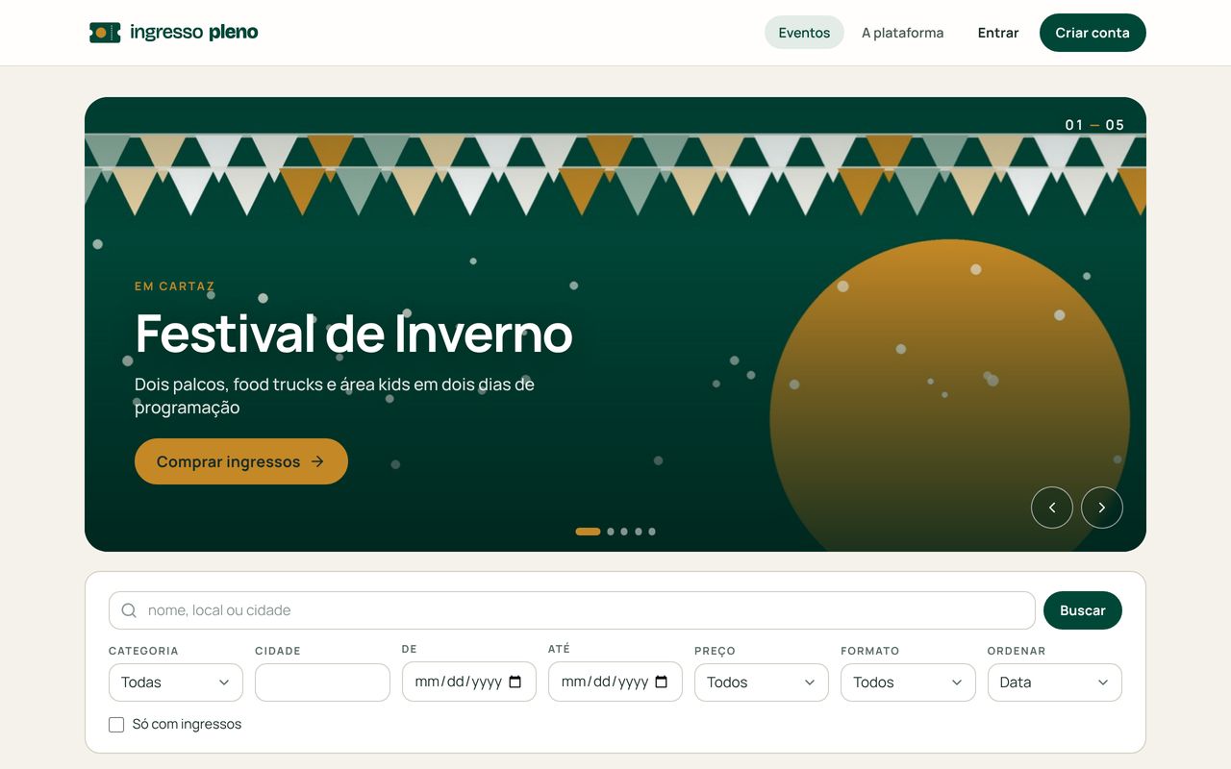This screenshot has height=769, width=1231.
Task: Select the third carousel dot indicator
Action: pyautogui.click(x=624, y=532)
